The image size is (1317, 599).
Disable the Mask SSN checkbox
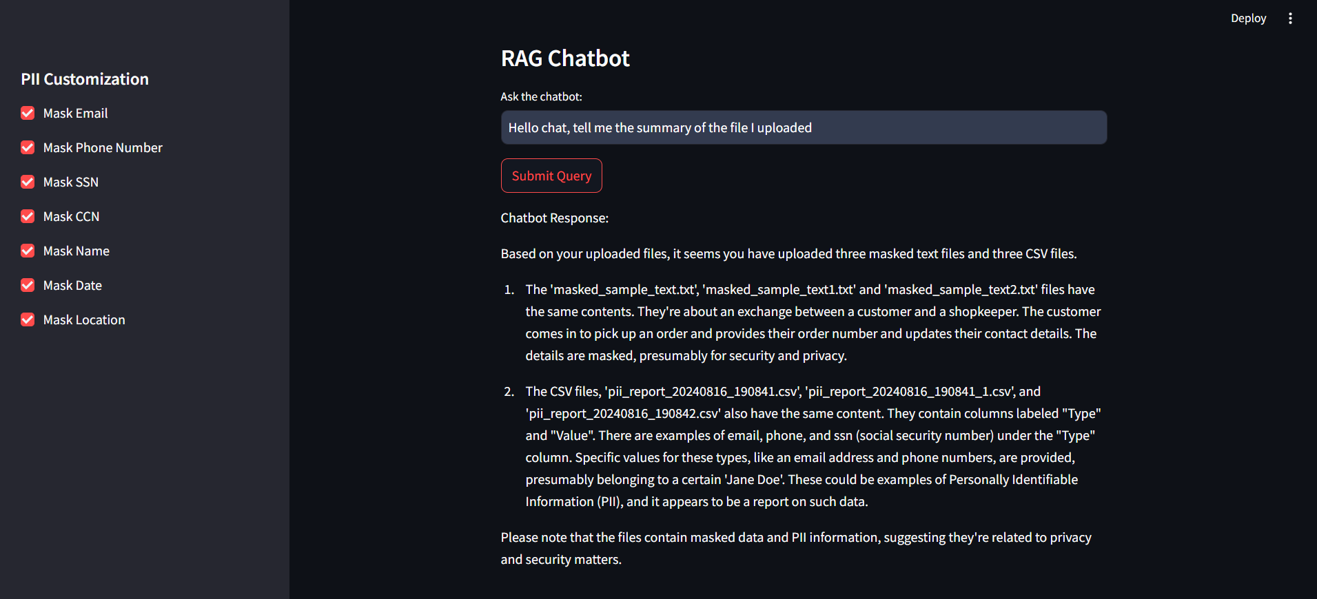(28, 182)
